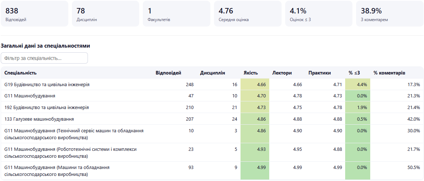Click the 4.4% low-grade cell
The height and width of the screenshot is (181, 424).
tap(358, 85)
